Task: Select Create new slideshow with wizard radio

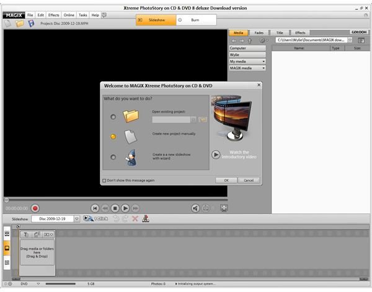Action: pos(113,157)
